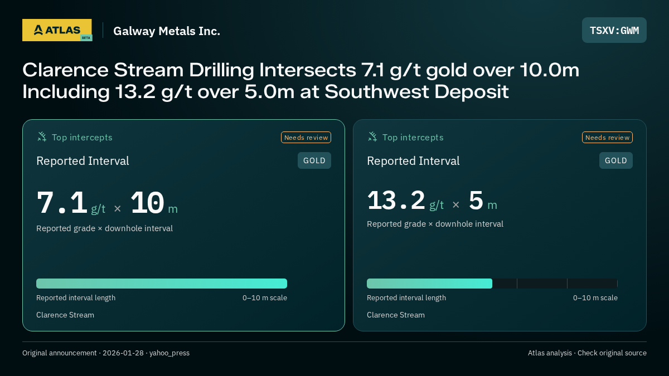Click the drill icon in the 7.1 g/t card
Image resolution: width=669 pixels, height=376 pixels.
point(42,136)
